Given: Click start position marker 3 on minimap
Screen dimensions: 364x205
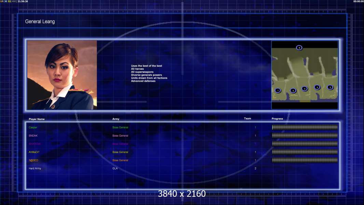Looking at the screenshot, I should pyautogui.click(x=304, y=89).
